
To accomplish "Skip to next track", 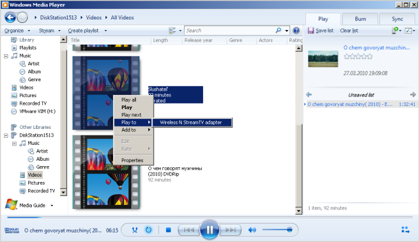I will pyautogui.click(x=230, y=230).
